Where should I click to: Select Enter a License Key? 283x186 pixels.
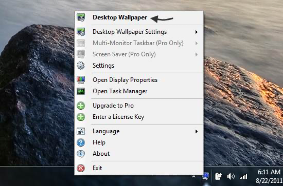[x=139, y=117]
